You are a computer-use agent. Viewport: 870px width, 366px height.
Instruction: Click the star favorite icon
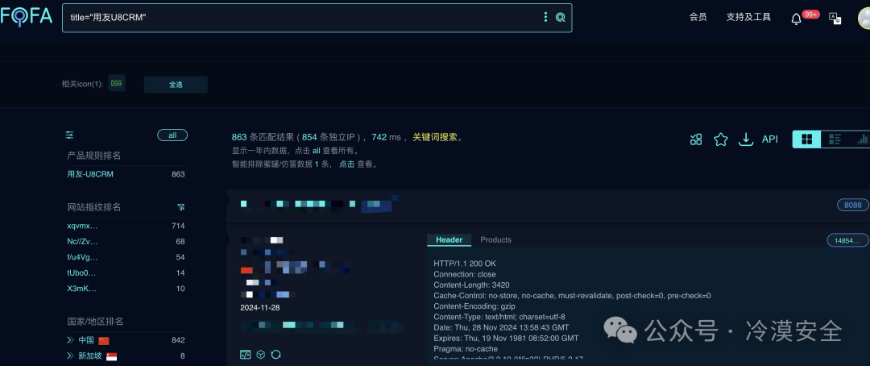[x=721, y=139]
